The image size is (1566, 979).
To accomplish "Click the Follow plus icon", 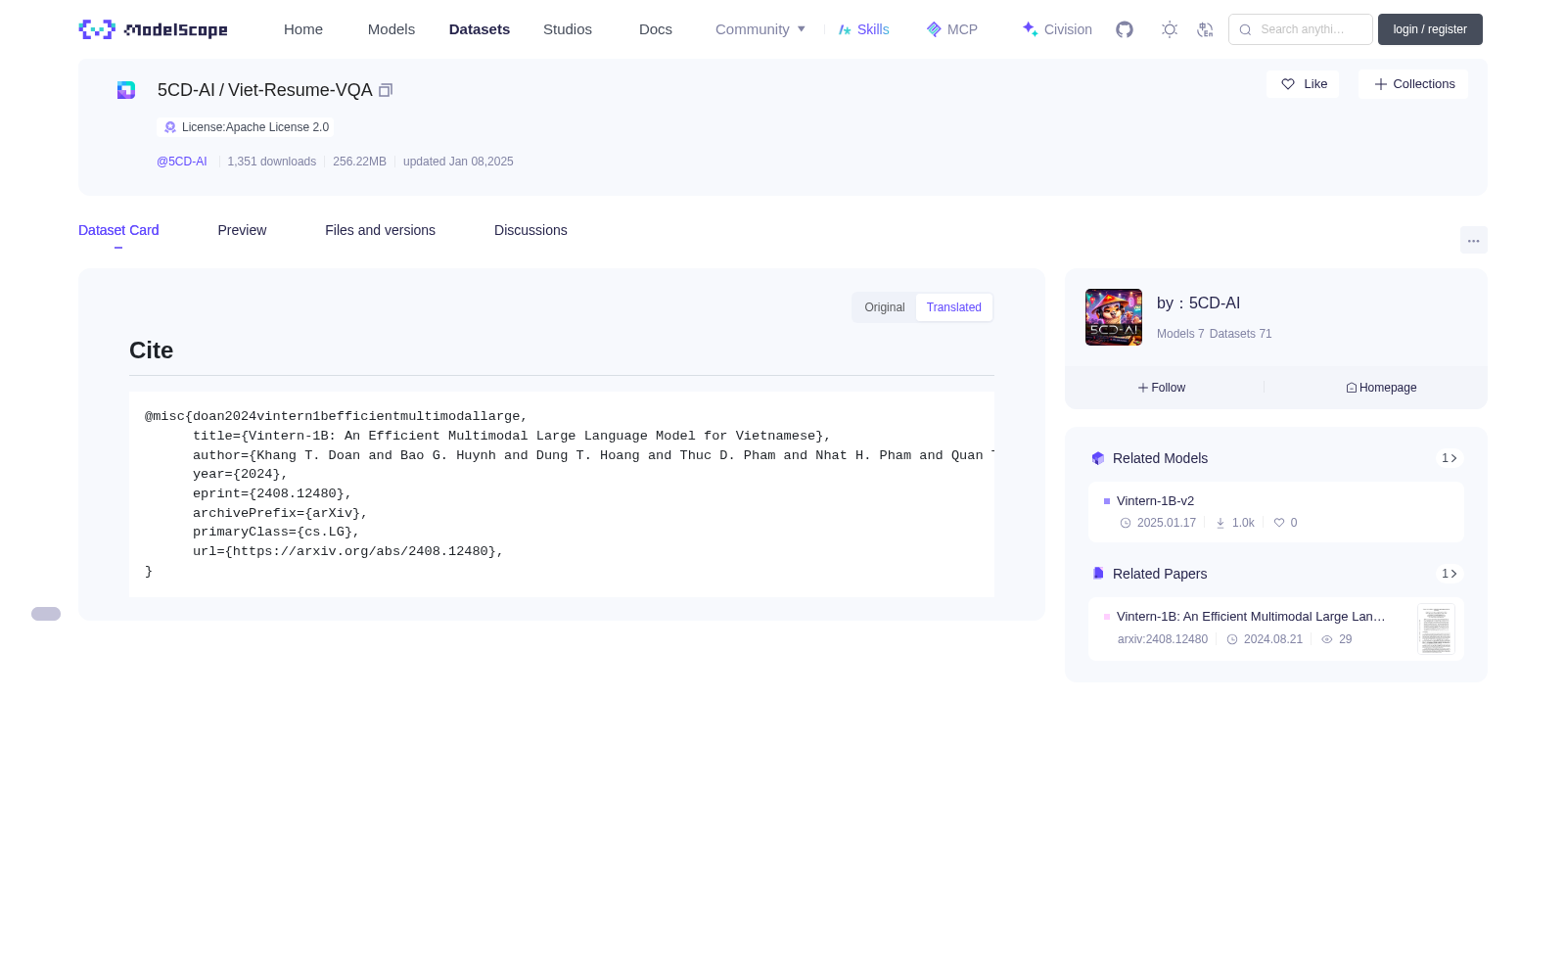I will 1143,388.
